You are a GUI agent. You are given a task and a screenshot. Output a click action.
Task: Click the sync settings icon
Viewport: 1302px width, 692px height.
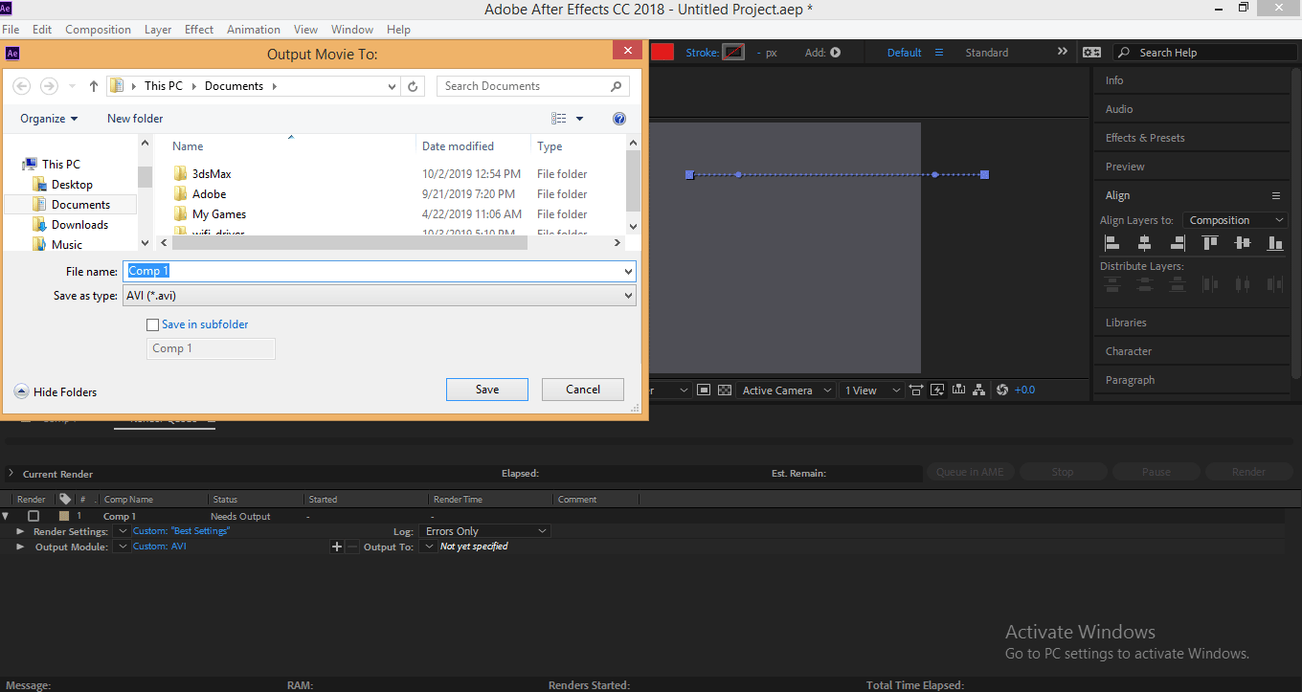click(x=1091, y=53)
